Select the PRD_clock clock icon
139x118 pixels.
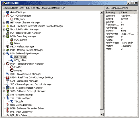tap(12, 19)
